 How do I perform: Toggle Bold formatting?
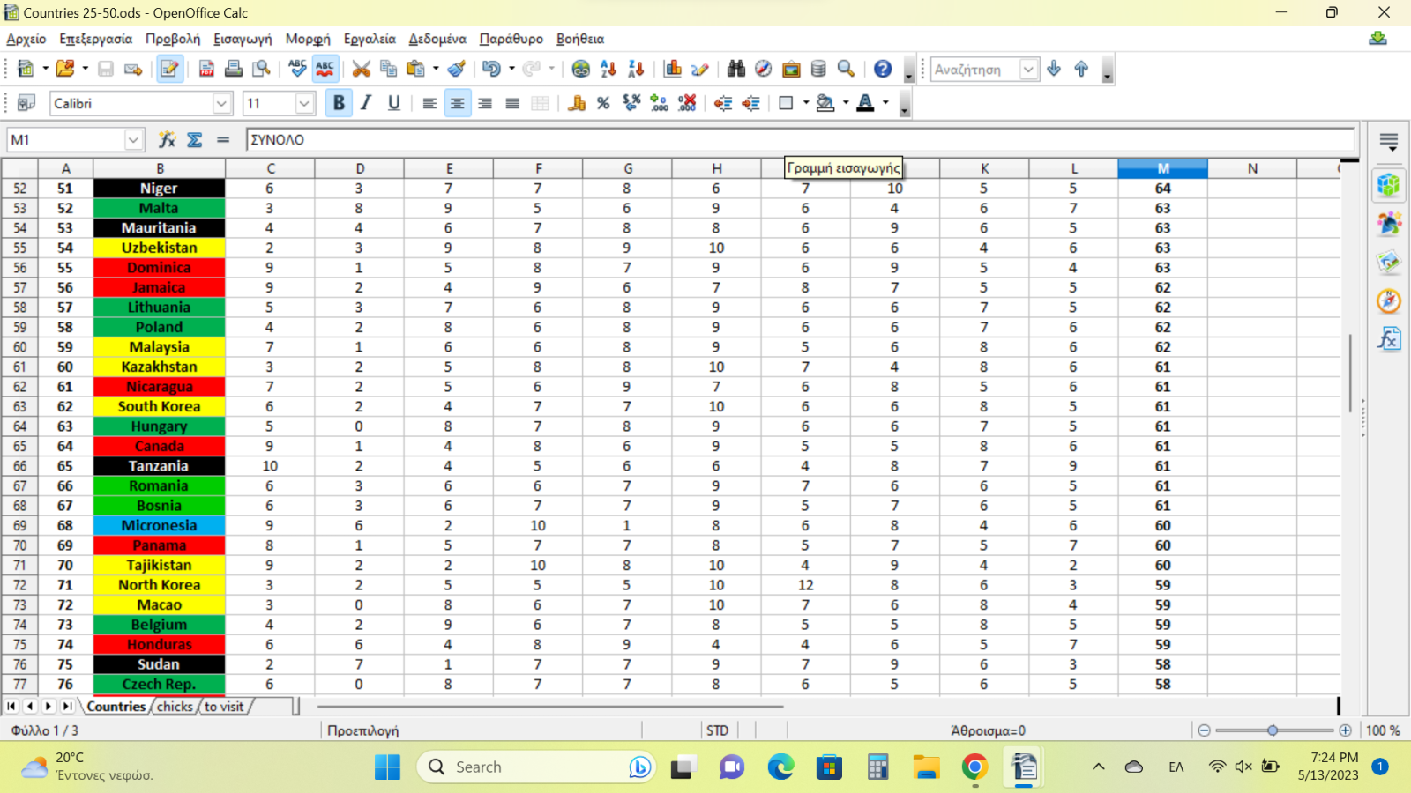click(x=339, y=103)
